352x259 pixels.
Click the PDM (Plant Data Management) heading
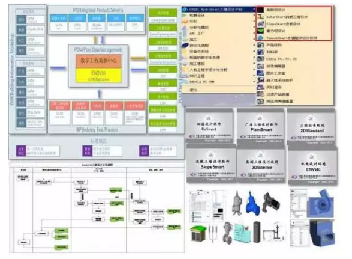(98, 49)
